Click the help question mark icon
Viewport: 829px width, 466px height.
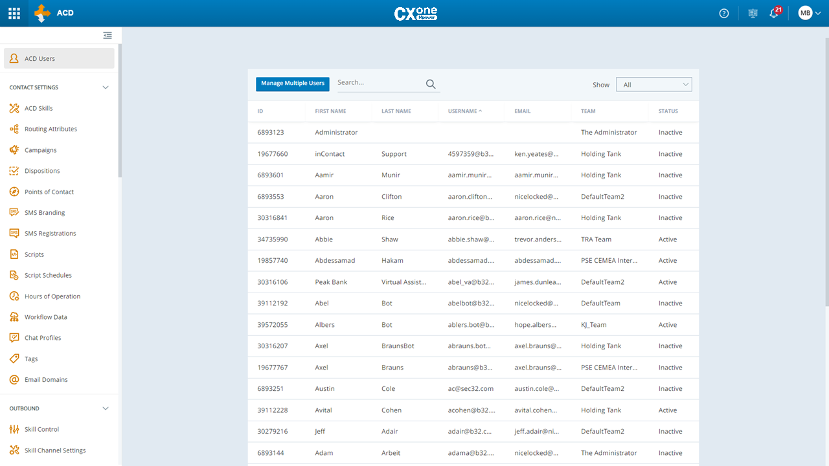pyautogui.click(x=724, y=13)
